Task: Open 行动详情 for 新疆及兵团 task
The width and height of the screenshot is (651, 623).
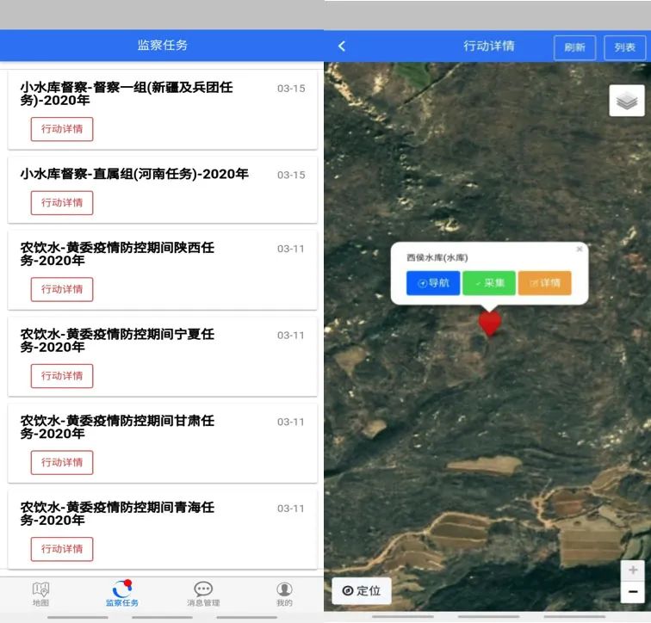Action: [62, 129]
